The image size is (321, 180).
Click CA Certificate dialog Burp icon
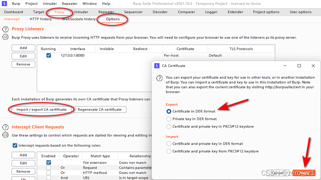(157, 66)
